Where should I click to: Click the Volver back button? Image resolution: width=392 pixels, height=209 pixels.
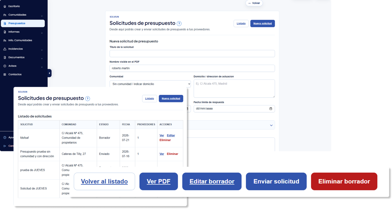pyautogui.click(x=254, y=3)
